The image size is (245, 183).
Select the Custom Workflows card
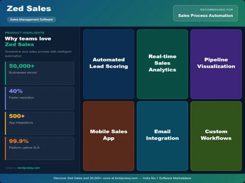[216, 136]
